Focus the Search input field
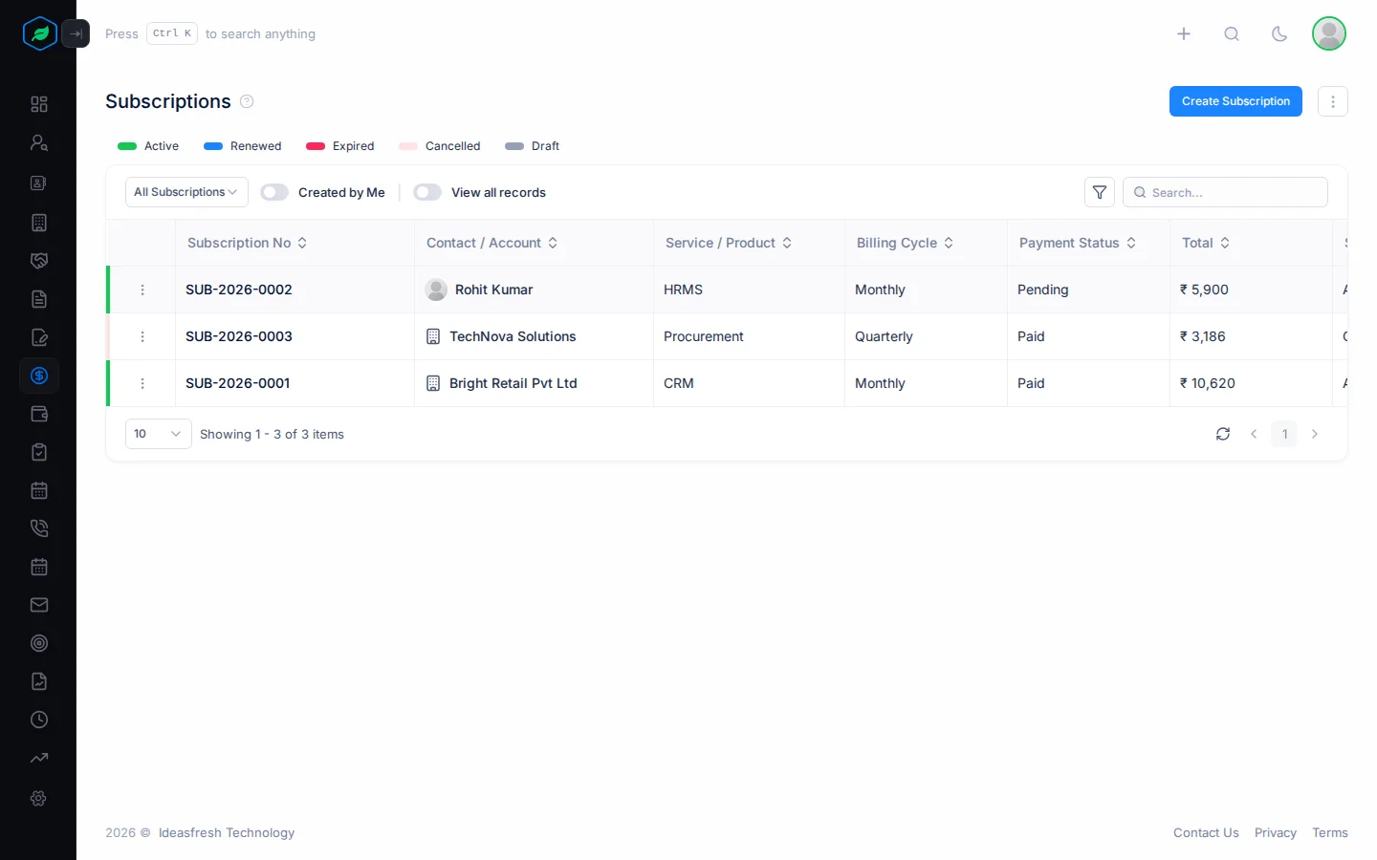Screen dimensions: 1377x860 1225,192
